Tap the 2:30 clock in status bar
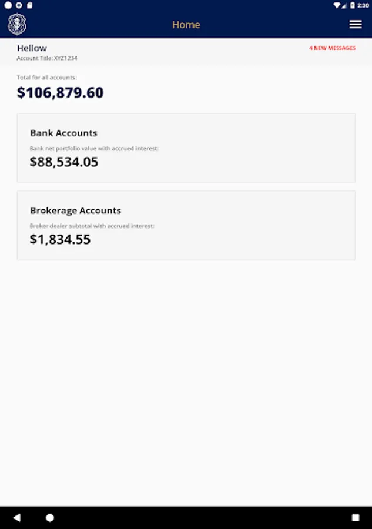 point(364,5)
